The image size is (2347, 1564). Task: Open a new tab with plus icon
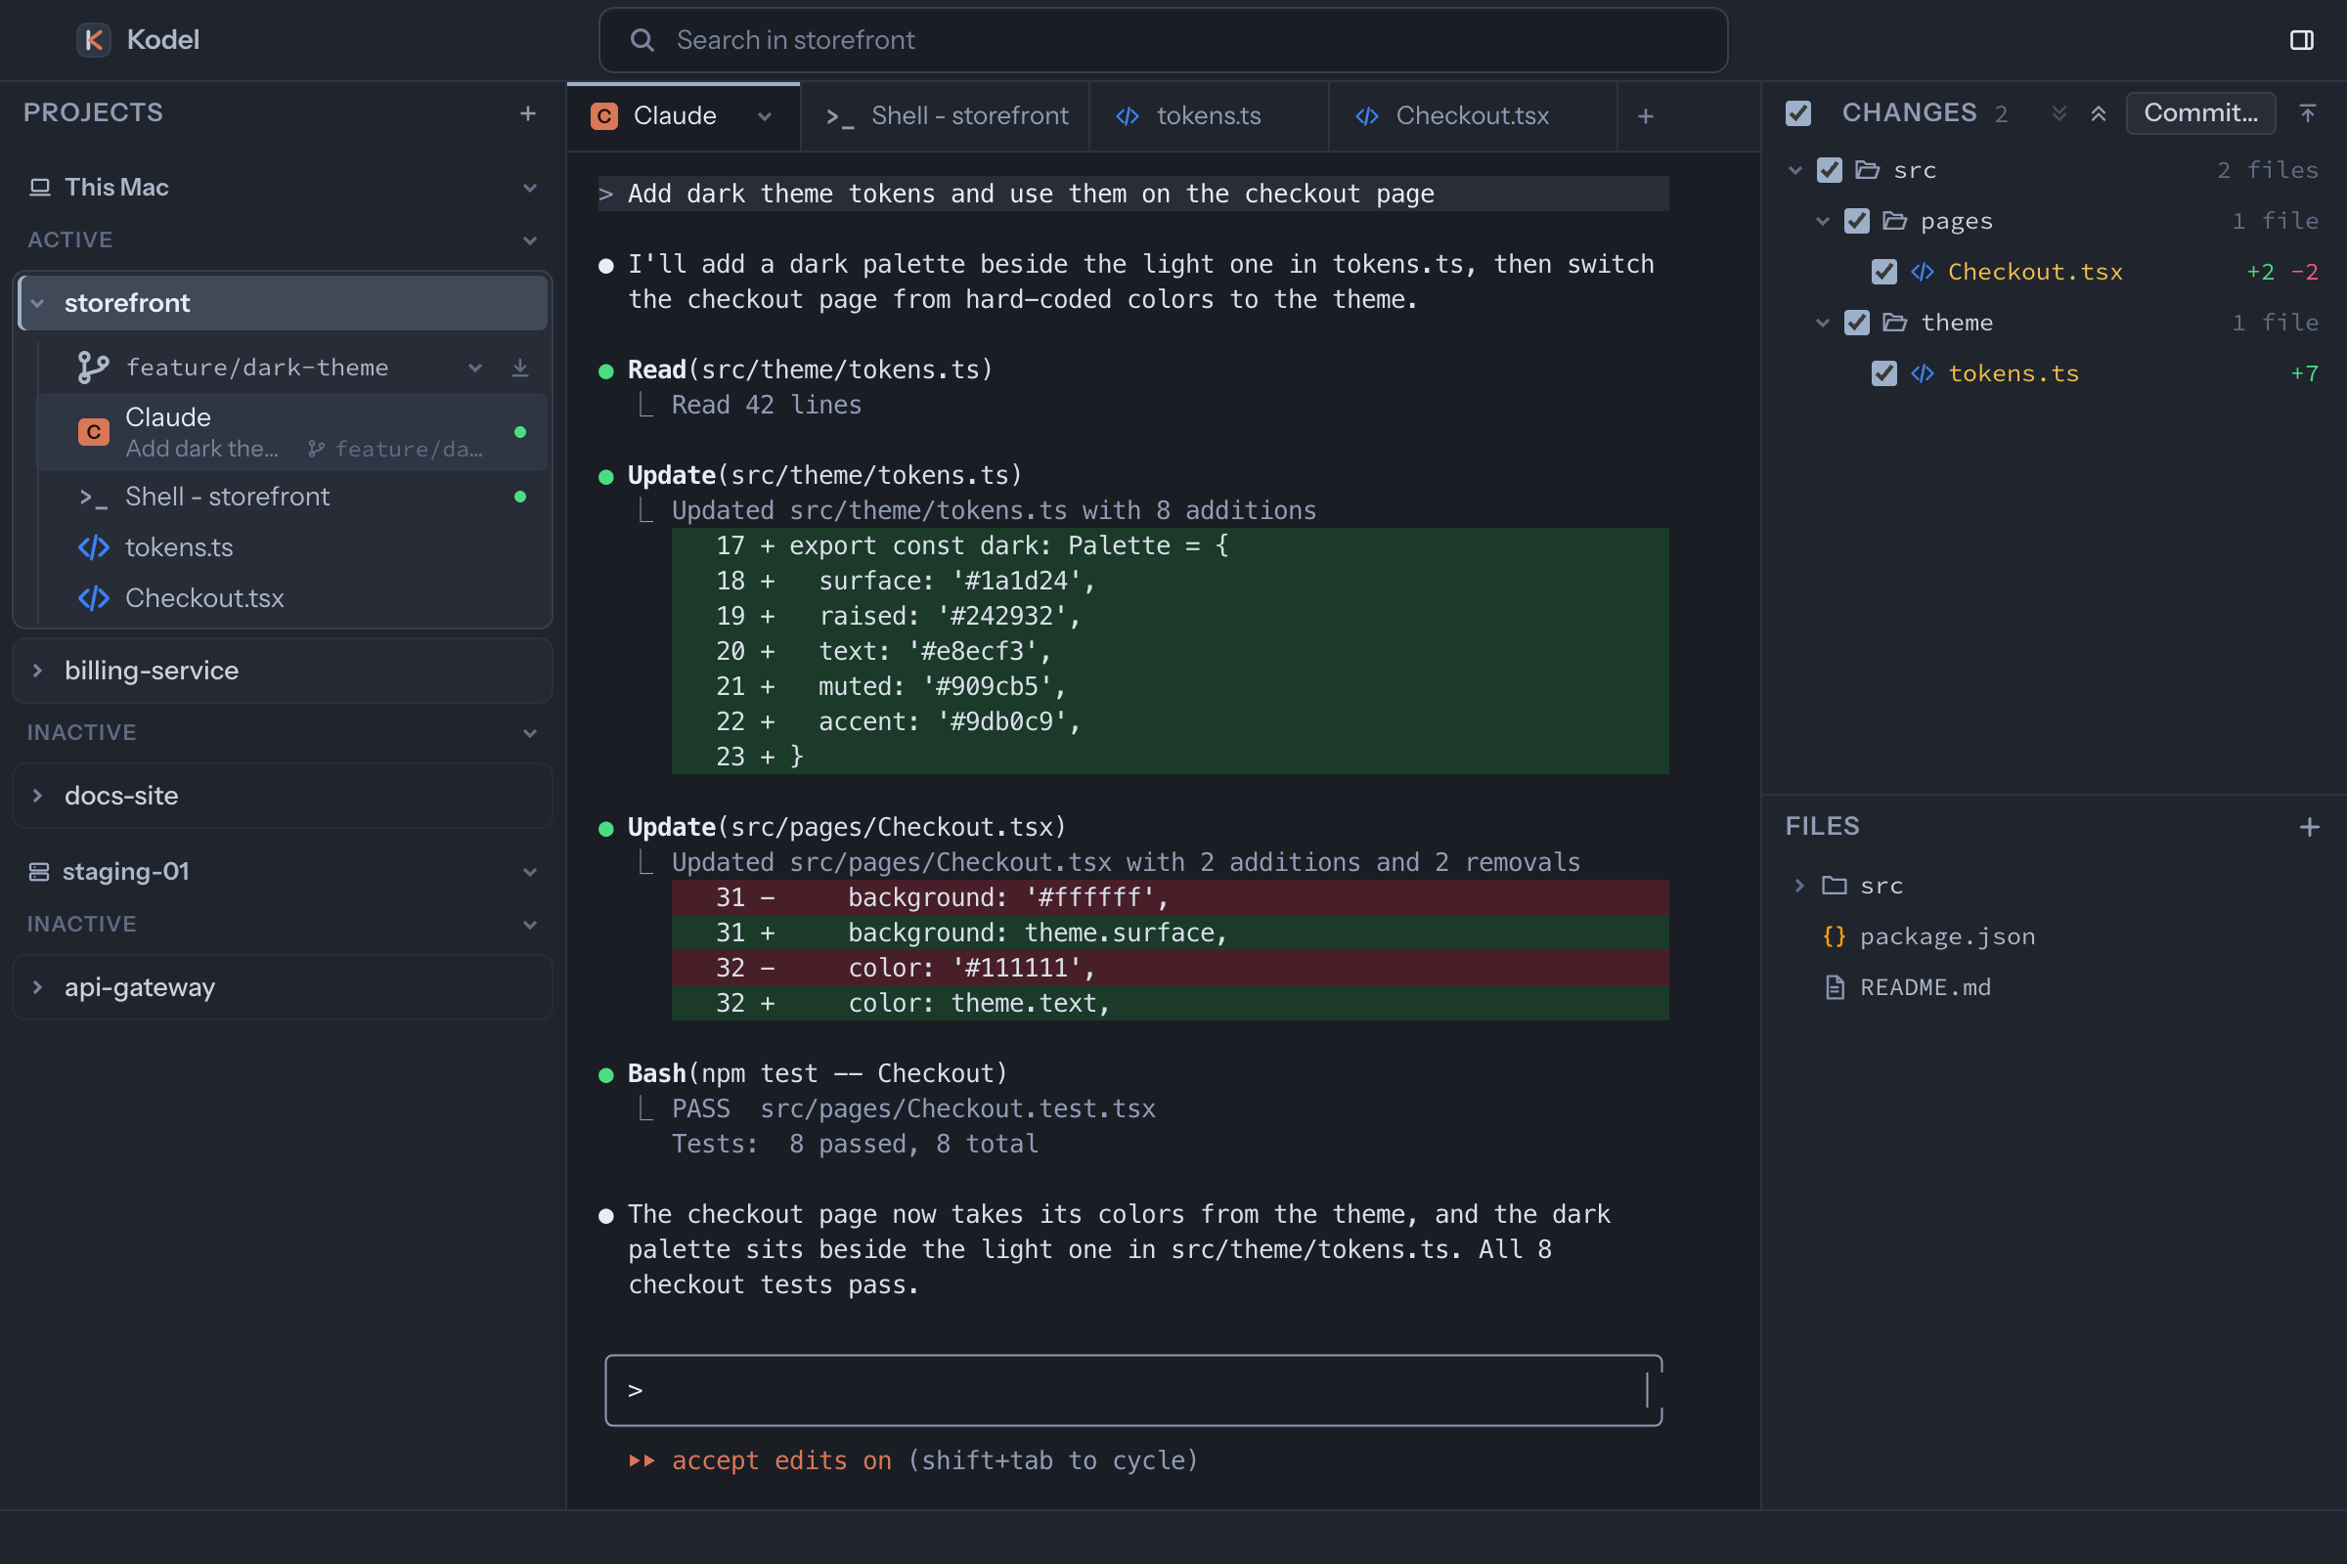tap(1646, 116)
